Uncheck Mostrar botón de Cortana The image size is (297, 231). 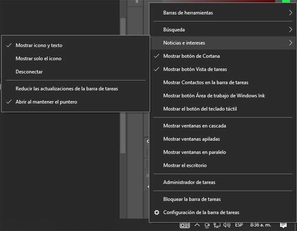coord(223,56)
